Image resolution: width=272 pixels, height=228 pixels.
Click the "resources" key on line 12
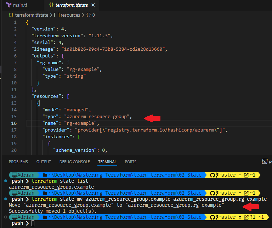pyautogui.click(x=46, y=96)
